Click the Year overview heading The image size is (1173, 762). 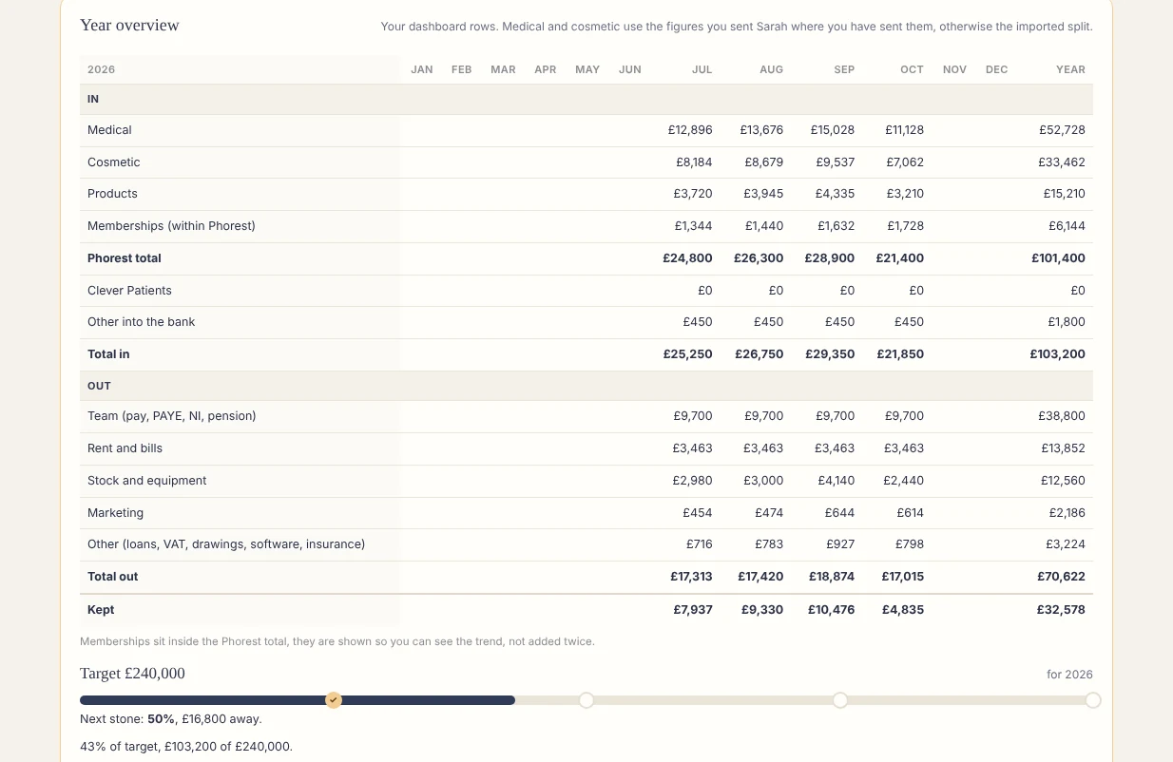129,26
